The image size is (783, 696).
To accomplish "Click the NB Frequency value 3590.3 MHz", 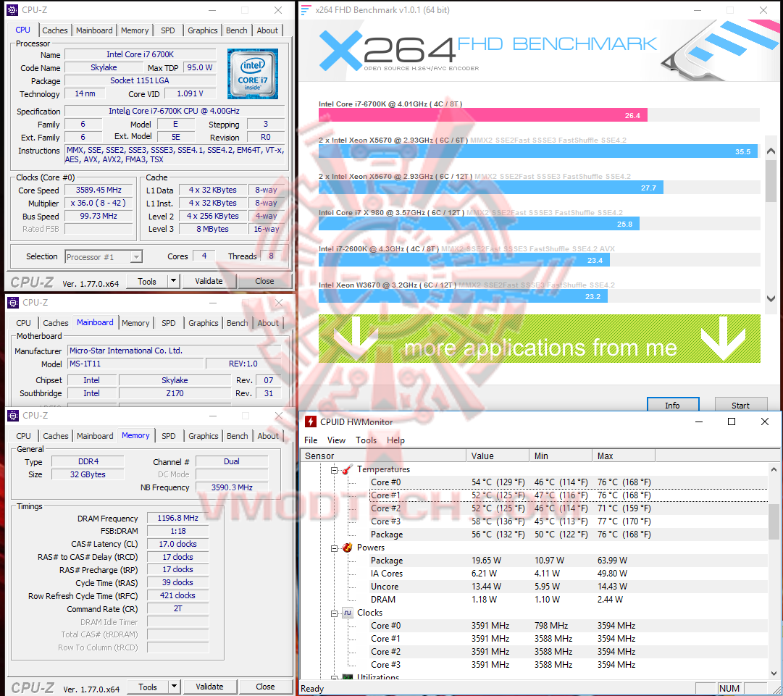I will pos(232,487).
